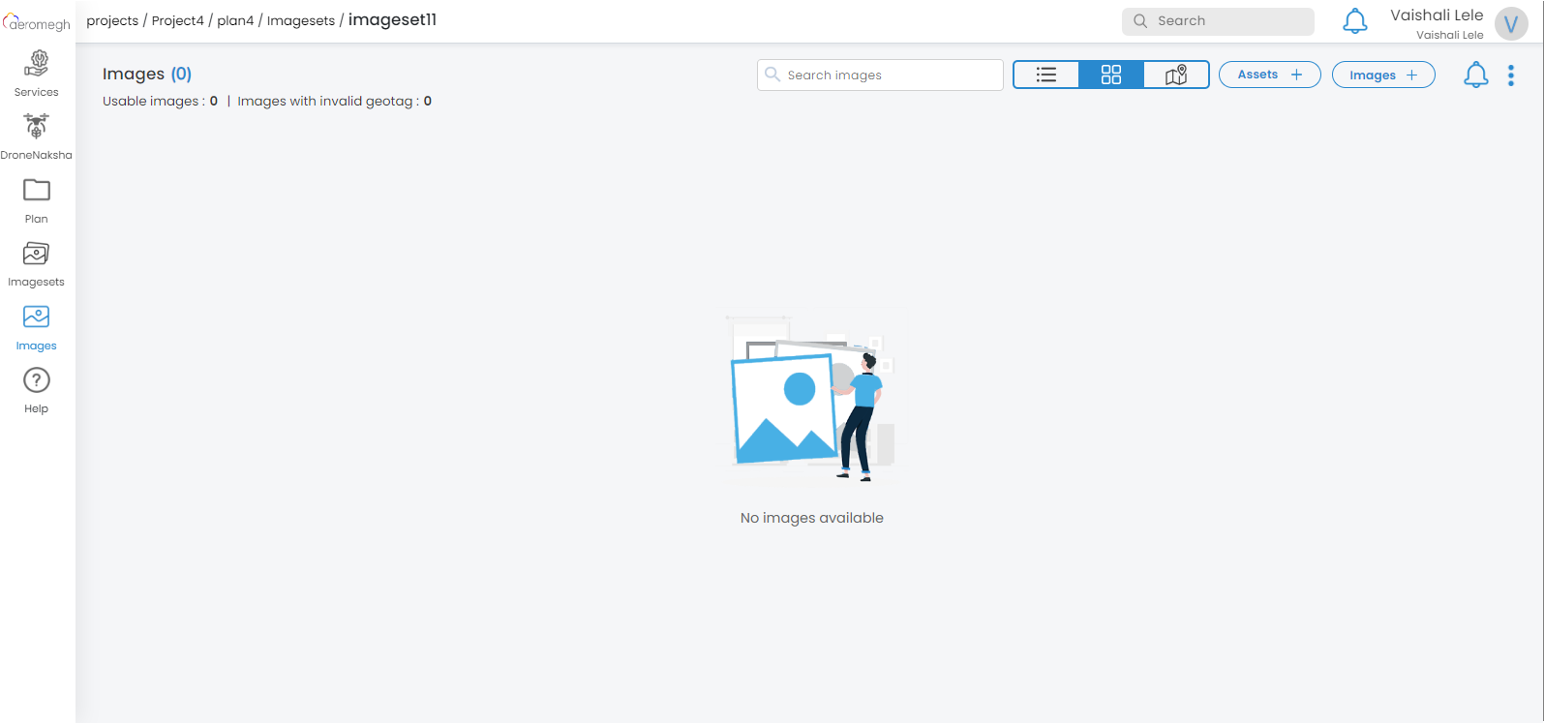The width and height of the screenshot is (1544, 723).
Task: Click the Aeromegh logo
Action: click(x=37, y=22)
